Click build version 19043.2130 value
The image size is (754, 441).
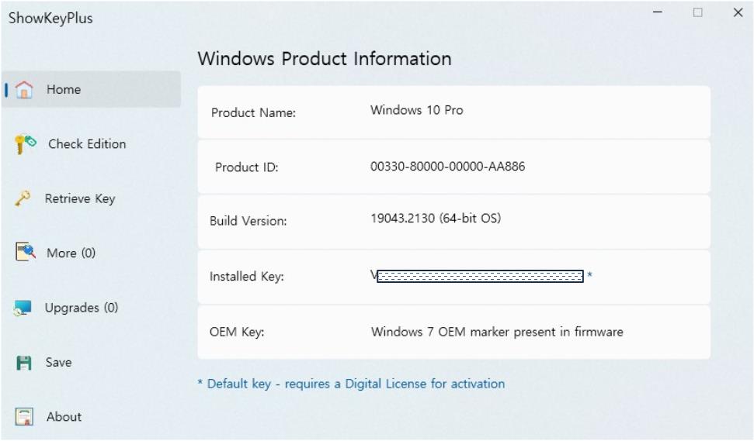pos(436,219)
